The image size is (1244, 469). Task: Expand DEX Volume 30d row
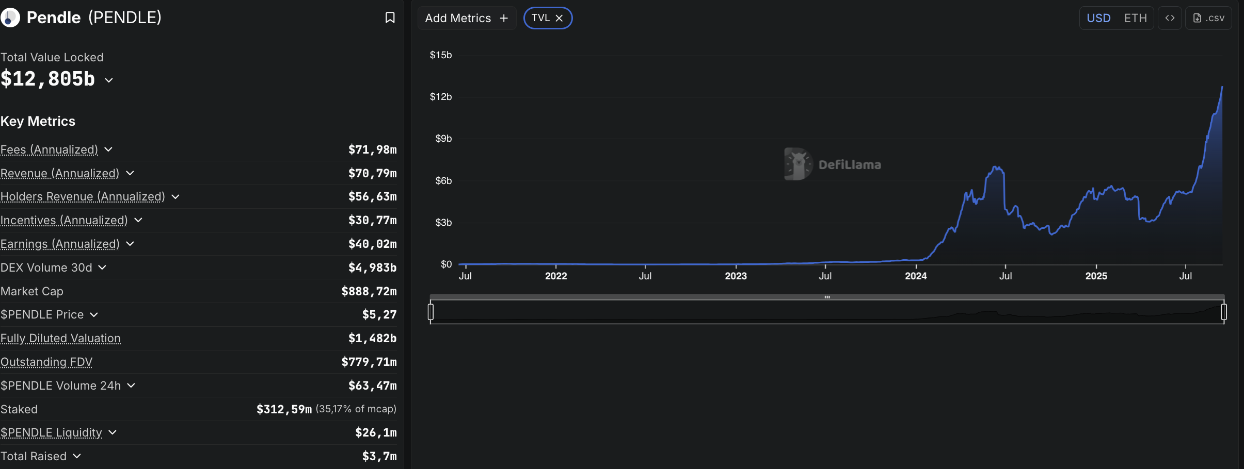(102, 267)
